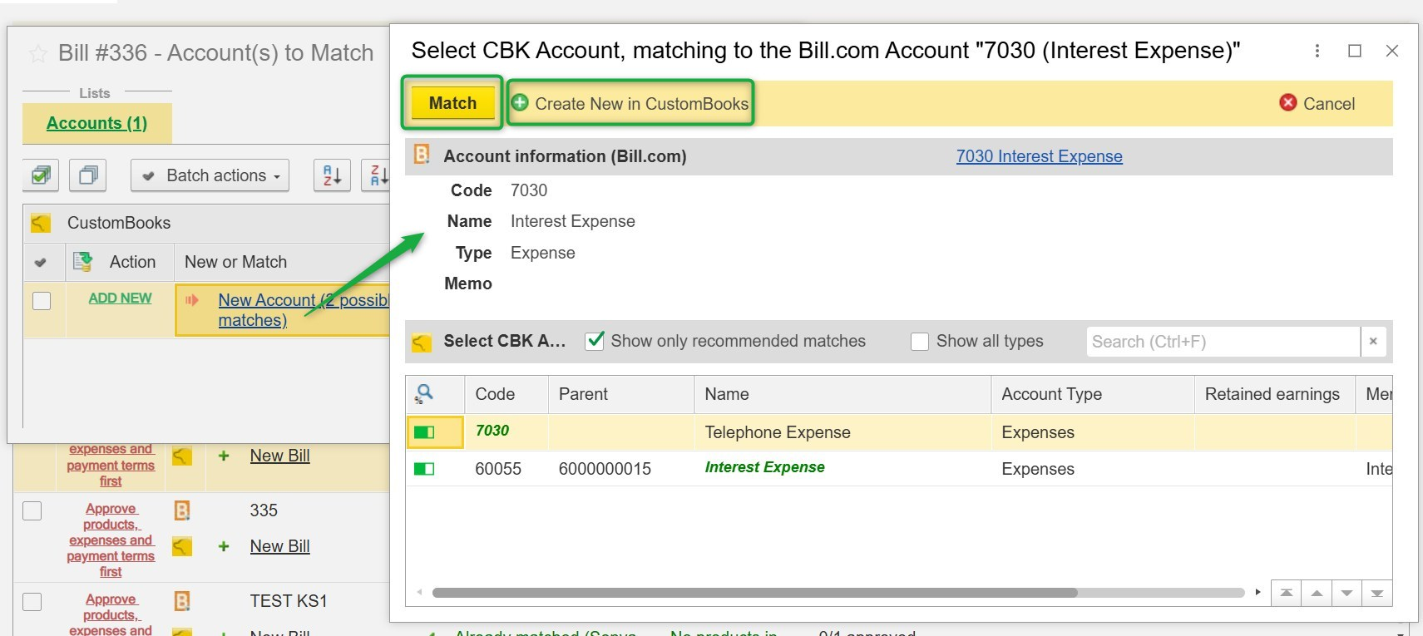Open the 7030 Interest Expense link

click(x=1039, y=156)
